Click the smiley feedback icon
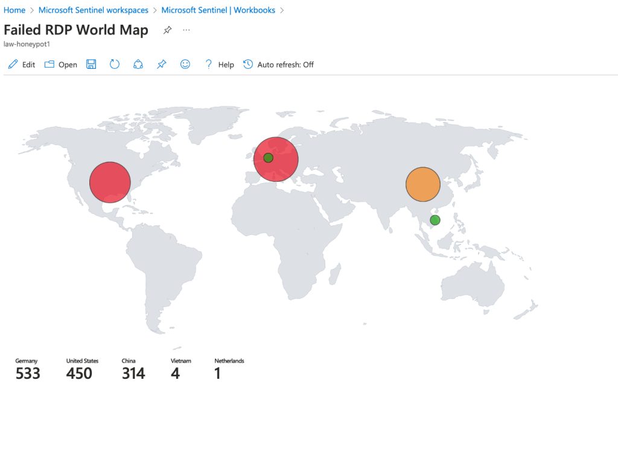Screen dimensions: 618x467 point(185,65)
